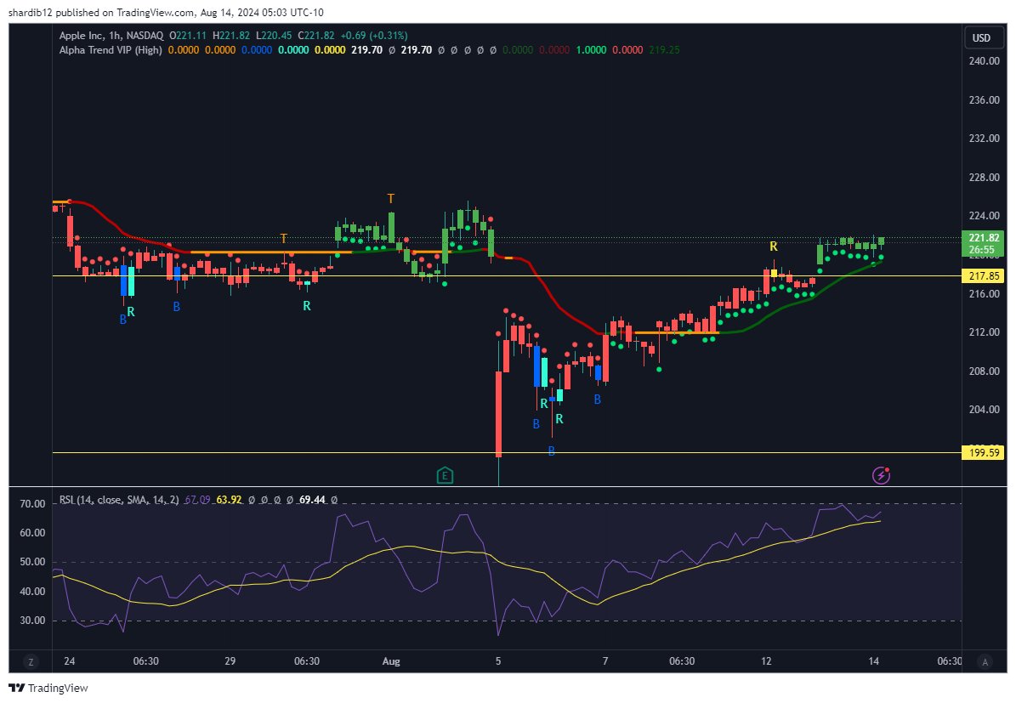The image size is (1016, 703).
Task: Click the green 1.0000 Alpha Trend value
Action: (591, 50)
